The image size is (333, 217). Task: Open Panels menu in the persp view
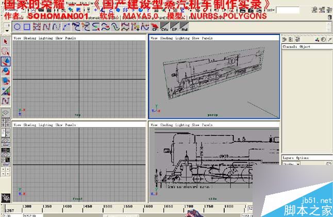click(x=207, y=38)
